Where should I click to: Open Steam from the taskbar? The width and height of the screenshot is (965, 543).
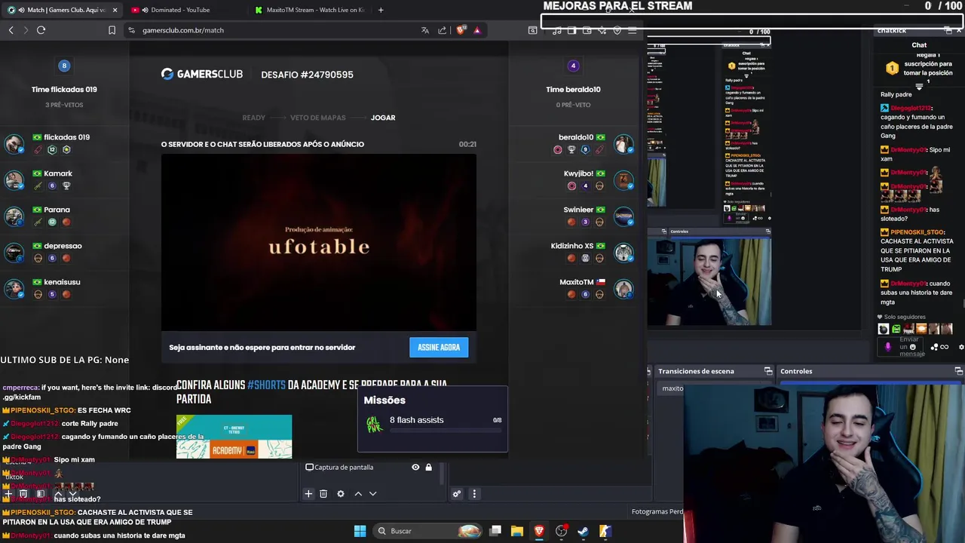click(x=583, y=531)
